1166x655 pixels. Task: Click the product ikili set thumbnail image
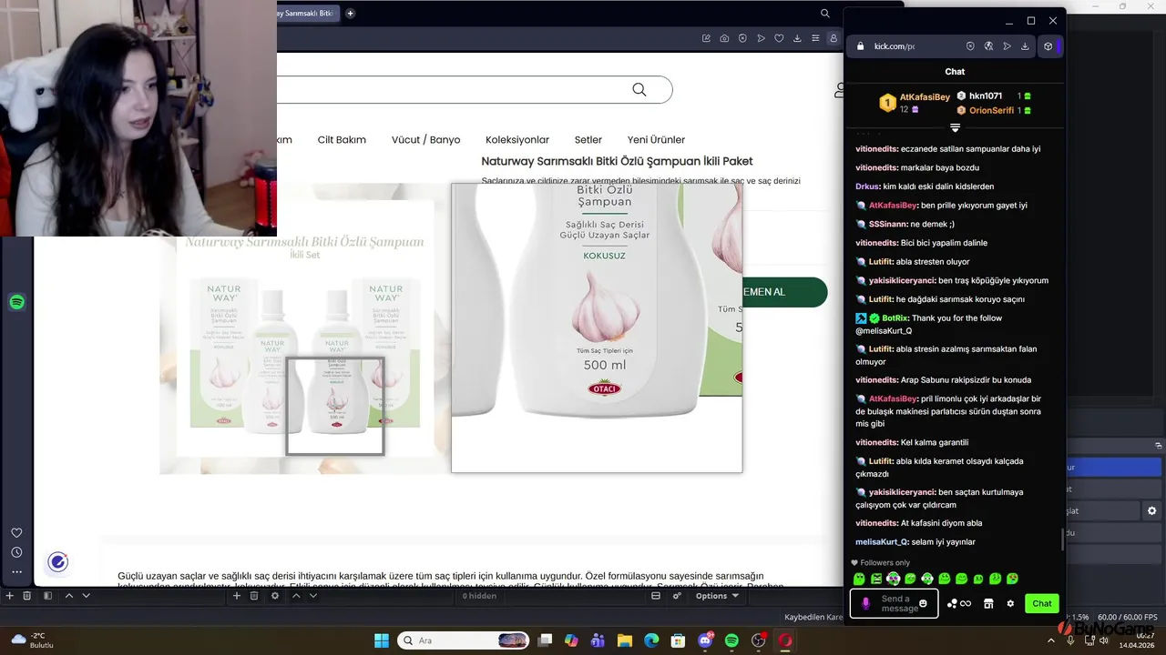click(305, 328)
